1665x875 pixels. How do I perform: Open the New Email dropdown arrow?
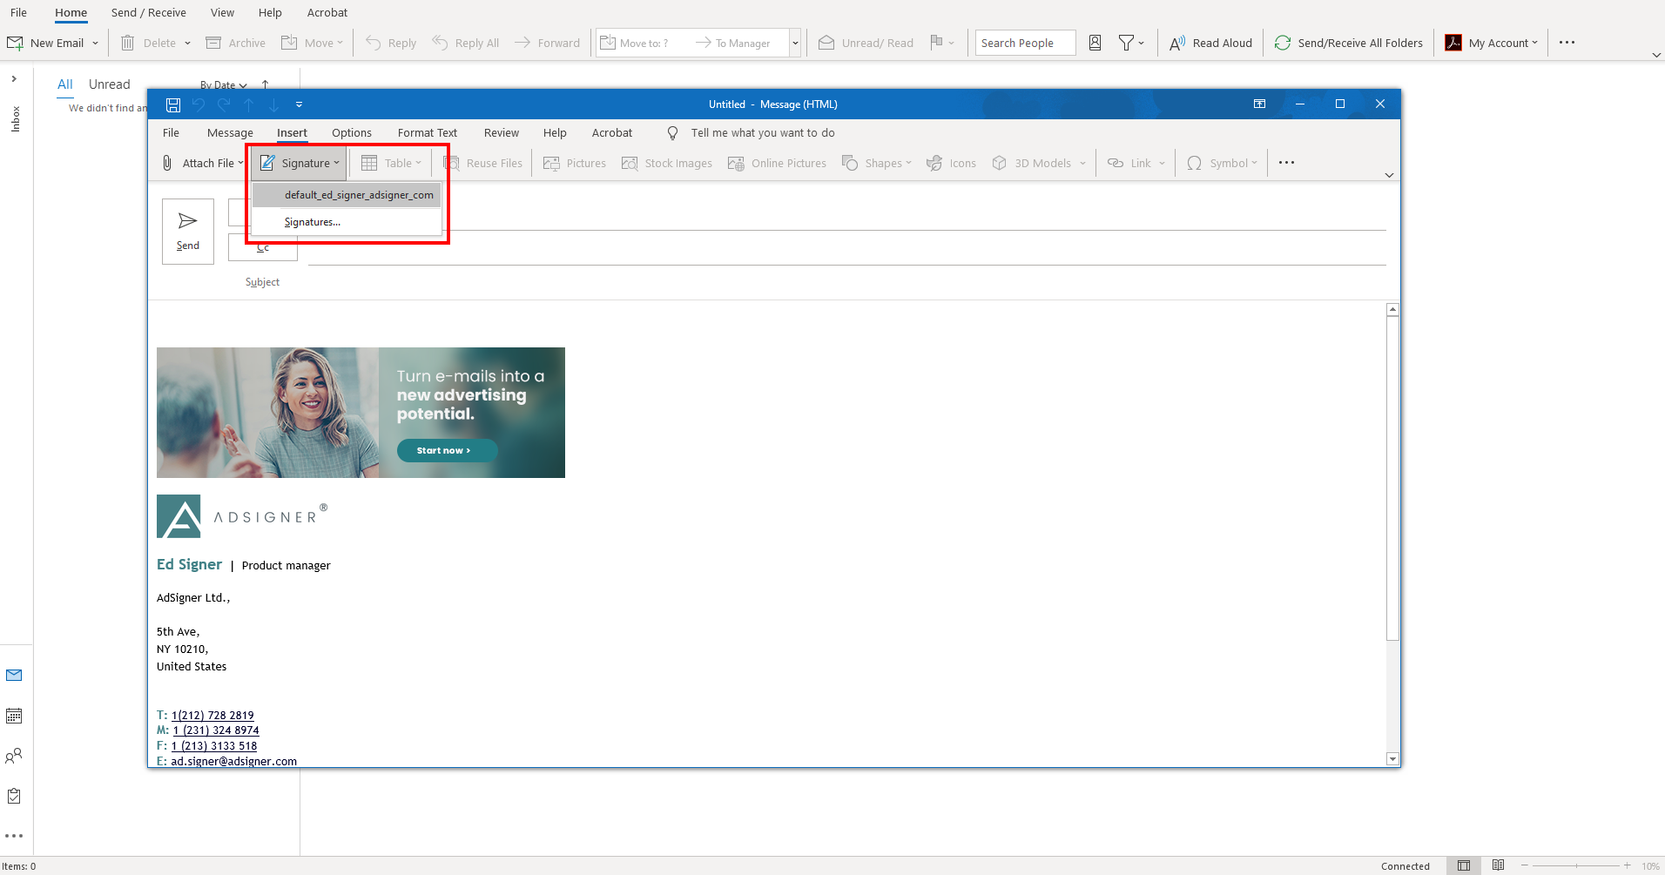[x=95, y=44]
